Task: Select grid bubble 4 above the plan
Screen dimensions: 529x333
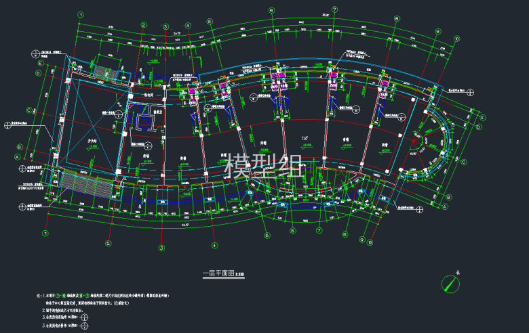Action: coord(188,25)
